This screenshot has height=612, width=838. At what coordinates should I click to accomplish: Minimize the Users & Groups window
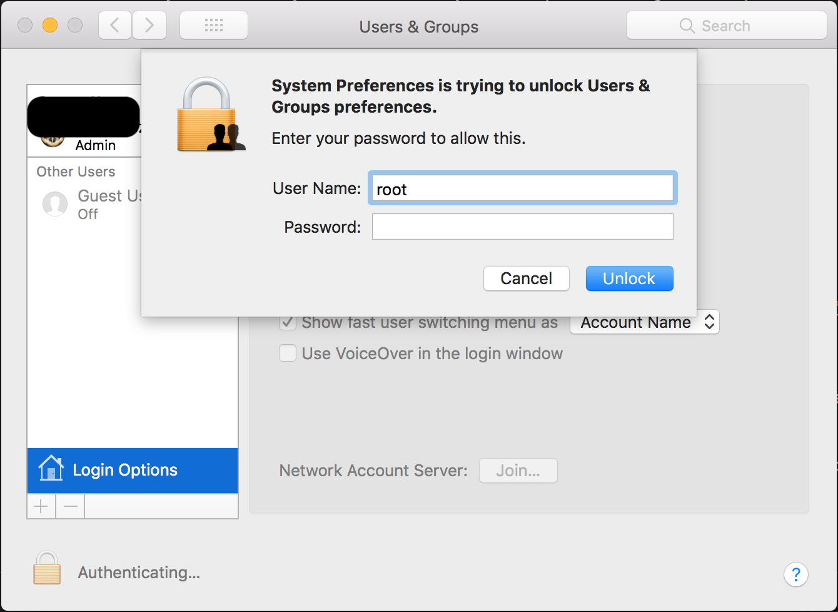click(x=50, y=25)
